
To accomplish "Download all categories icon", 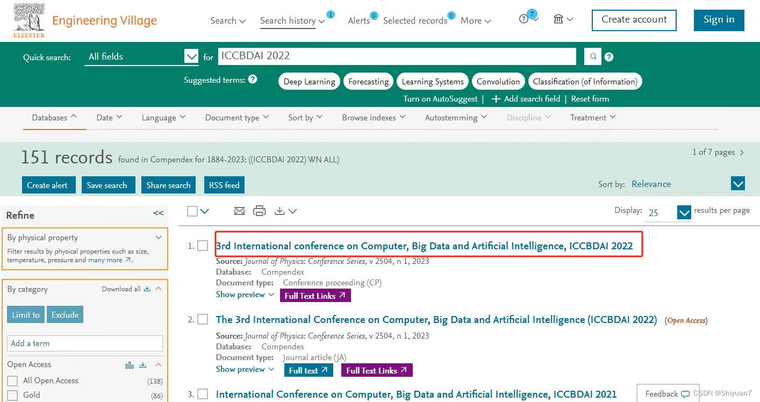I will click(147, 289).
